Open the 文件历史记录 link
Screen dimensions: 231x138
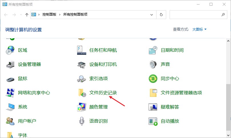point(103,93)
